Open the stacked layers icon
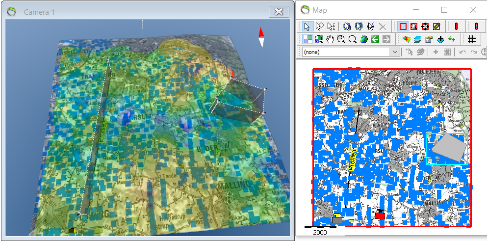 click(418, 39)
